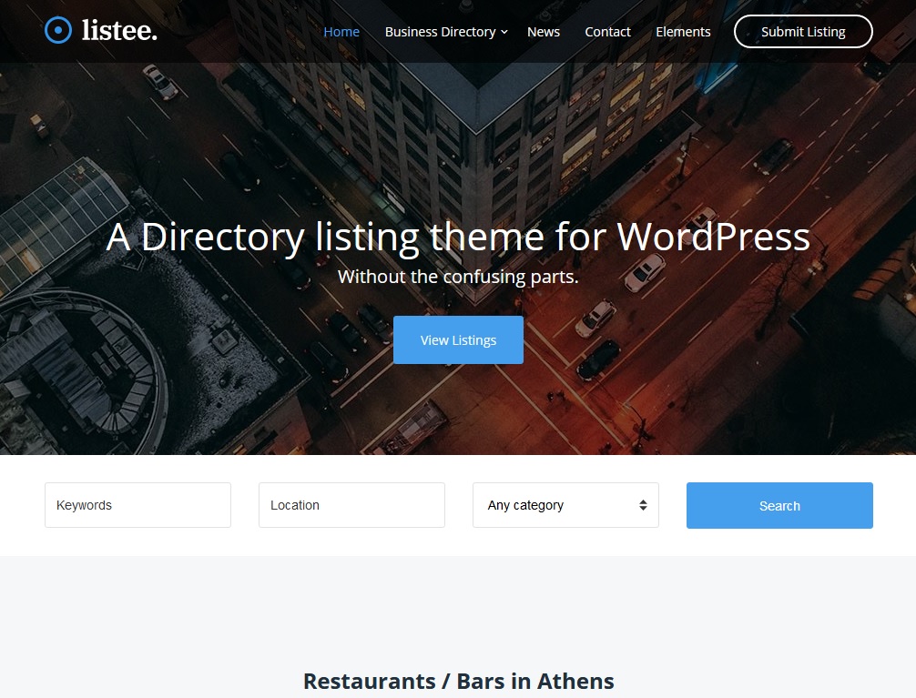Click the Submit Listing button
916x698 pixels.
click(x=803, y=32)
